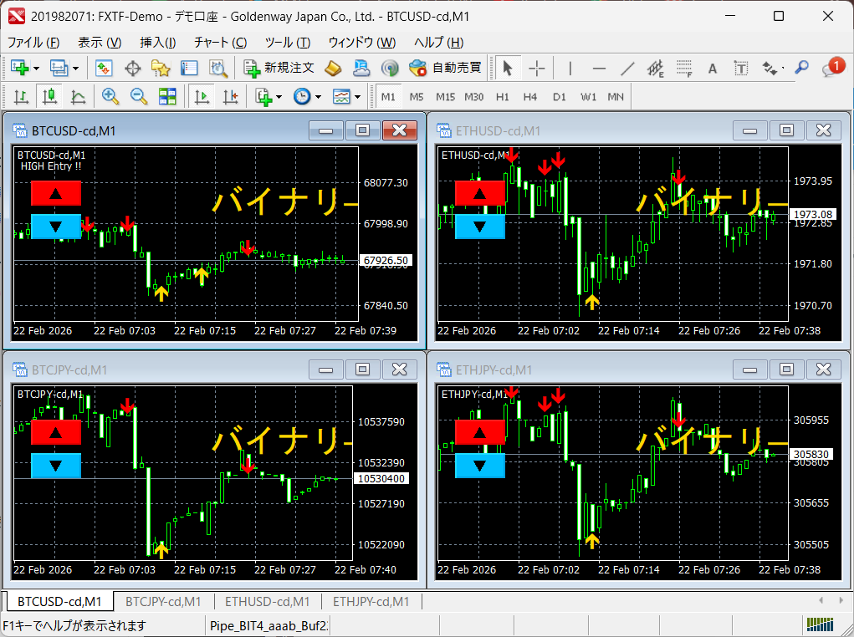
Task: Open the chart templates dropdown
Action: (x=346, y=97)
